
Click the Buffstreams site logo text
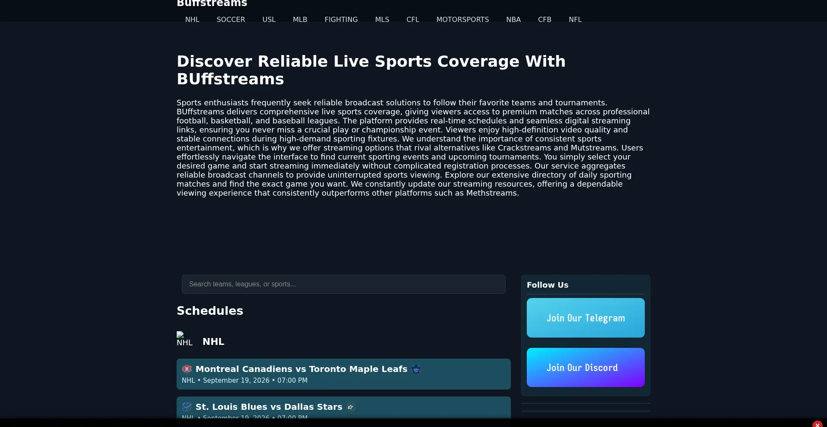(x=212, y=3)
